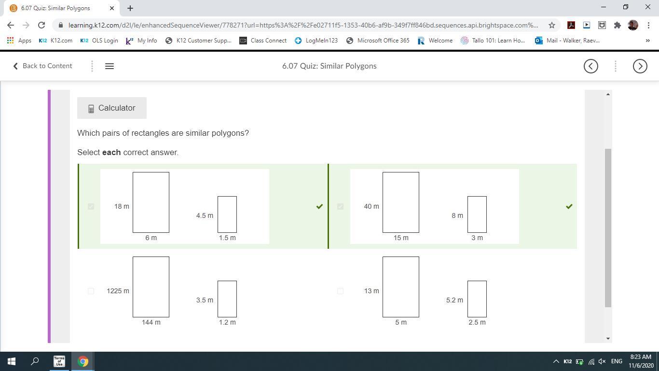Toggle checkbox for 40 m by 15 m pair

340,206
